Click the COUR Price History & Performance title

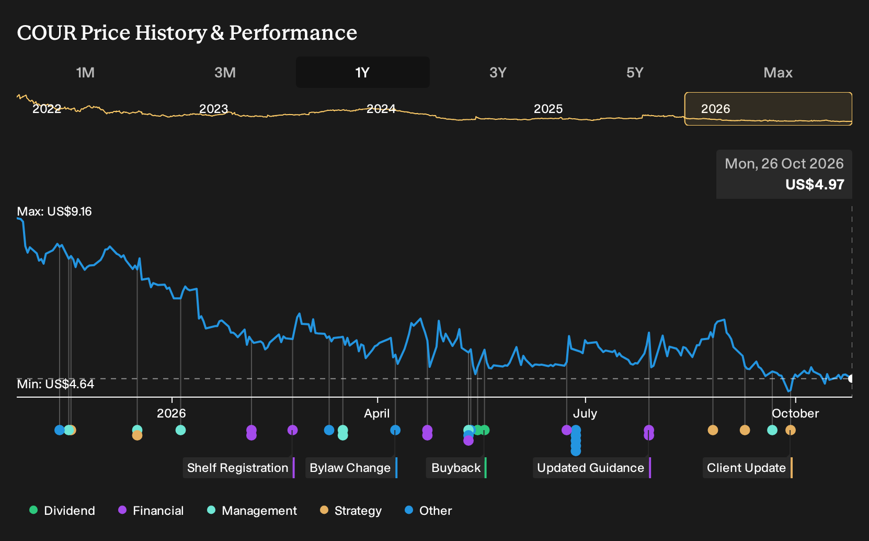(x=187, y=32)
